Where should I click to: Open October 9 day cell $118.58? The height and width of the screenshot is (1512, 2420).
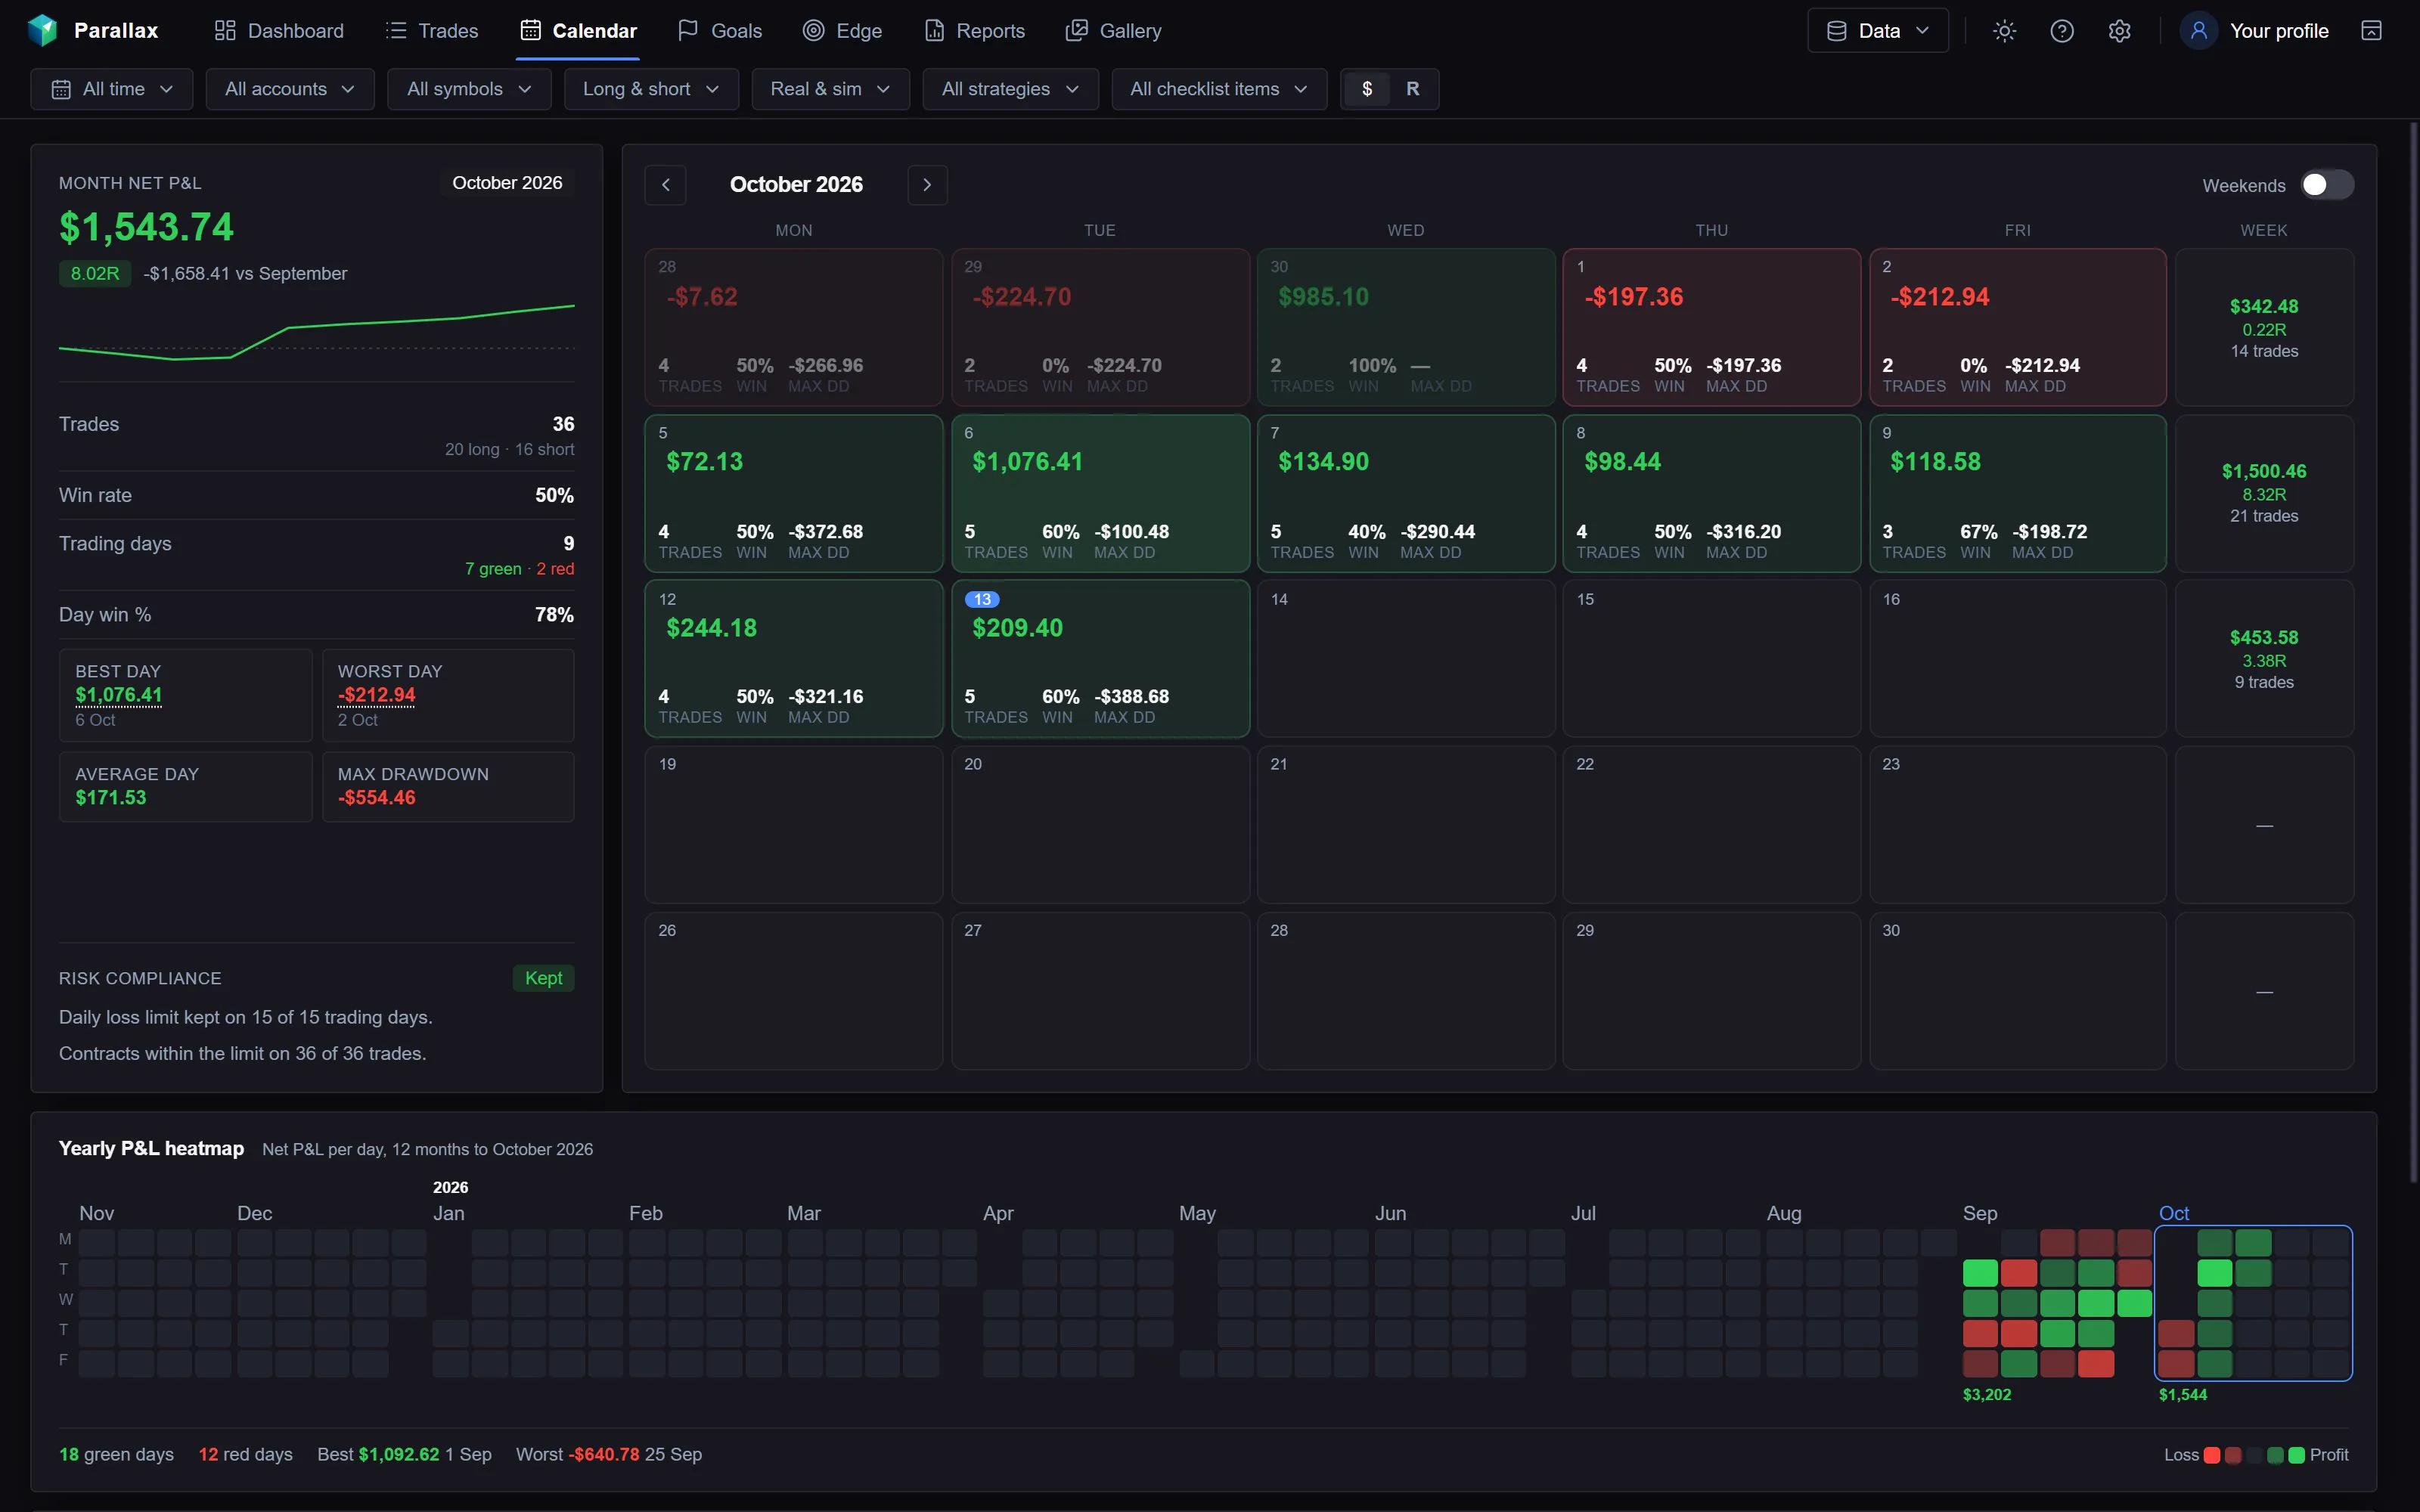pyautogui.click(x=2017, y=493)
